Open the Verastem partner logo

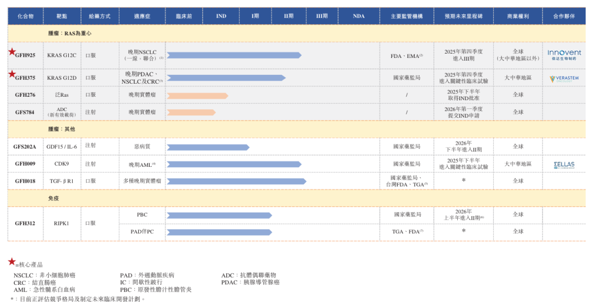564,78
